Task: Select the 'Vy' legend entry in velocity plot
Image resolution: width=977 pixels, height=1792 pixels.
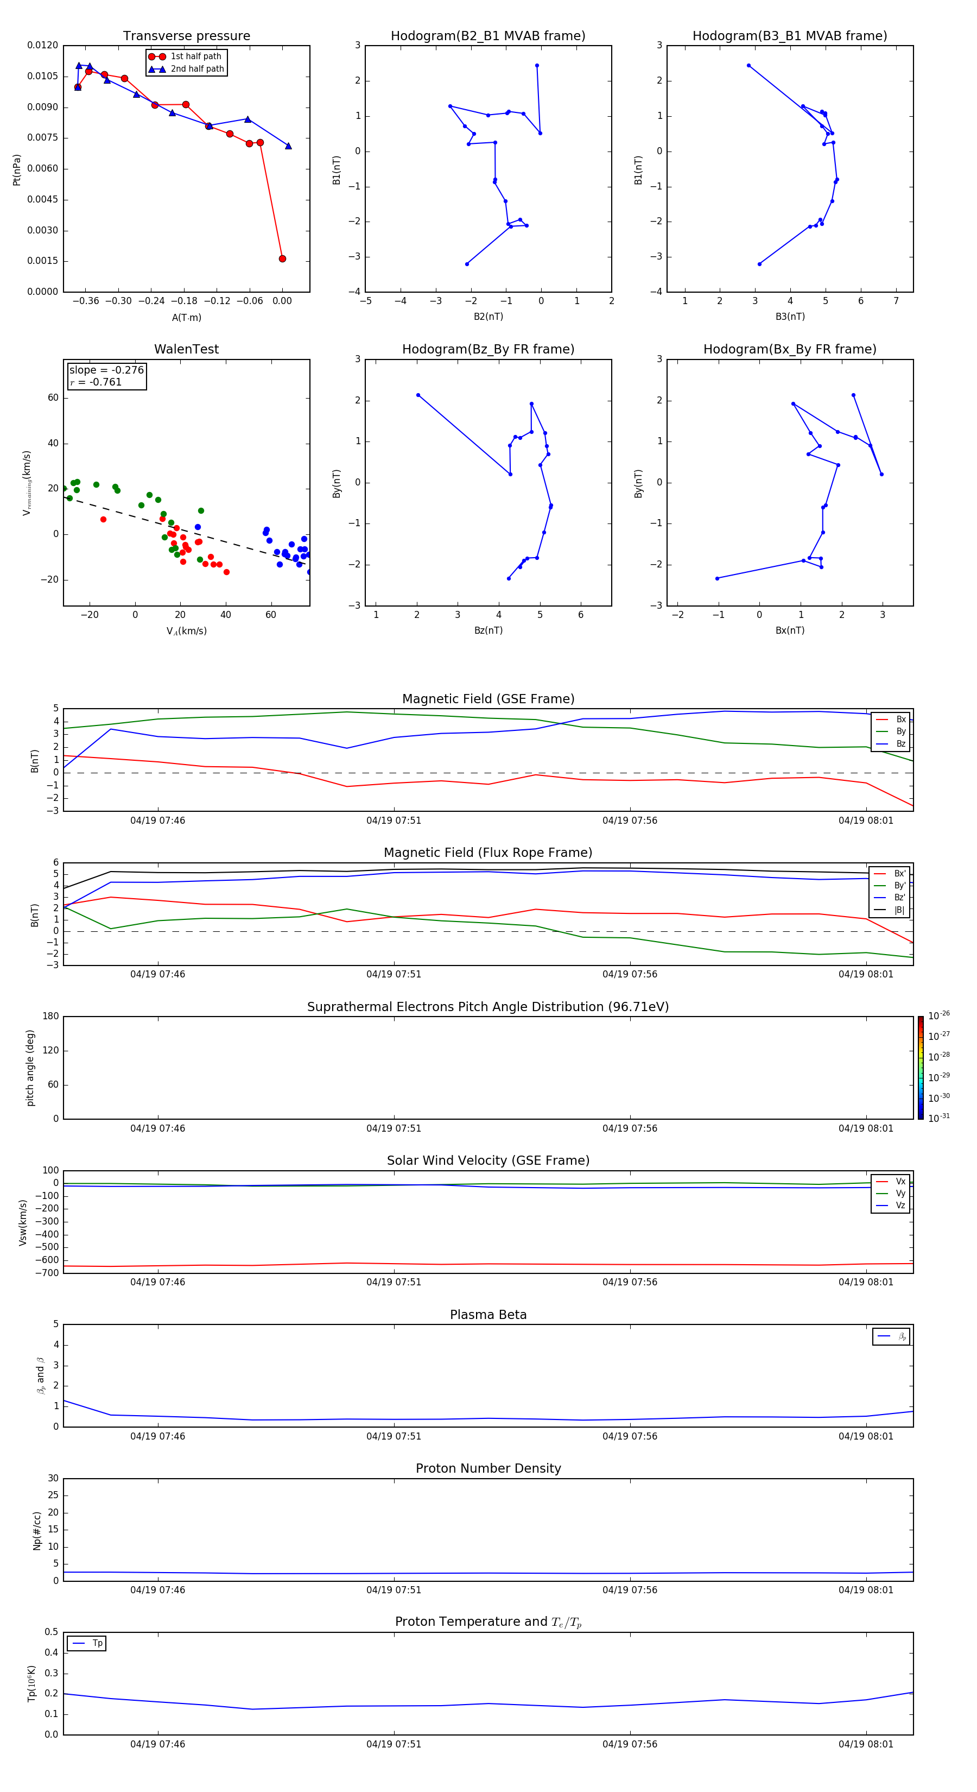Action: (891, 1193)
